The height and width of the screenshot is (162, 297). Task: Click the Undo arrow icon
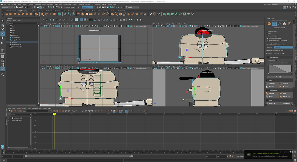25,7
